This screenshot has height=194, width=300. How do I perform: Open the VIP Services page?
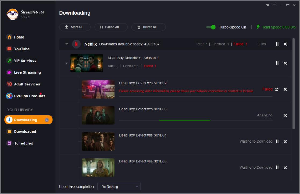pos(25,61)
